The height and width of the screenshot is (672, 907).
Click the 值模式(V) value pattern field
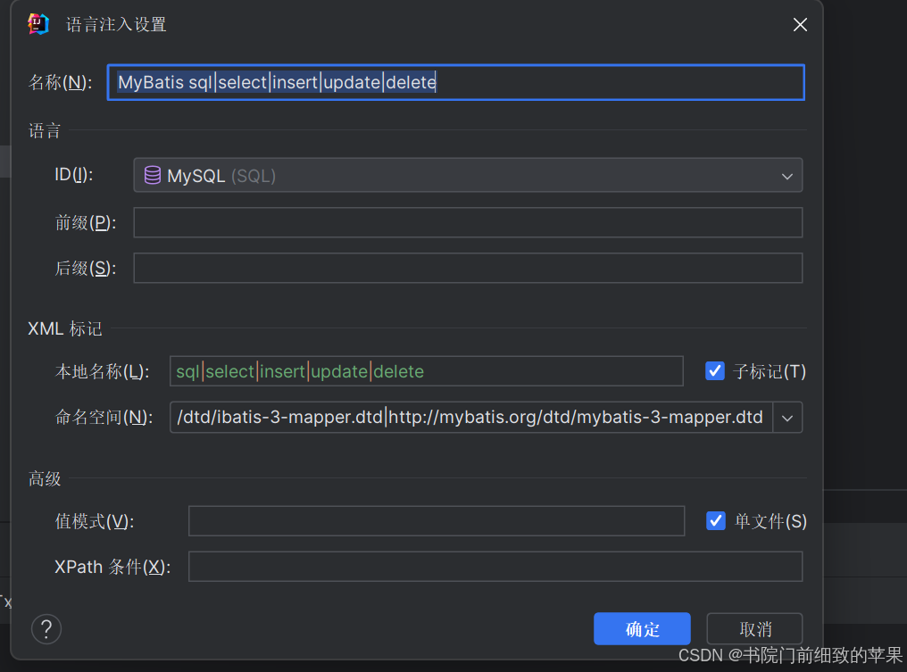click(x=437, y=520)
